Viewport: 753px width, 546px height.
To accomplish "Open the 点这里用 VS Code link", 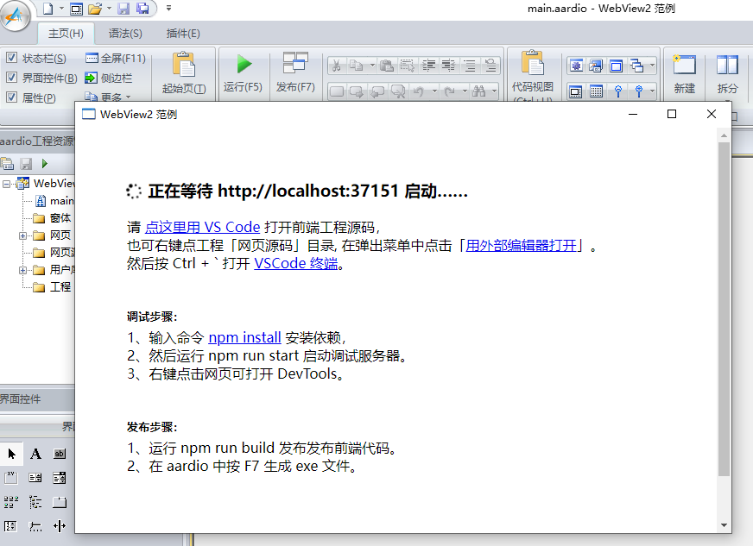I will [202, 227].
